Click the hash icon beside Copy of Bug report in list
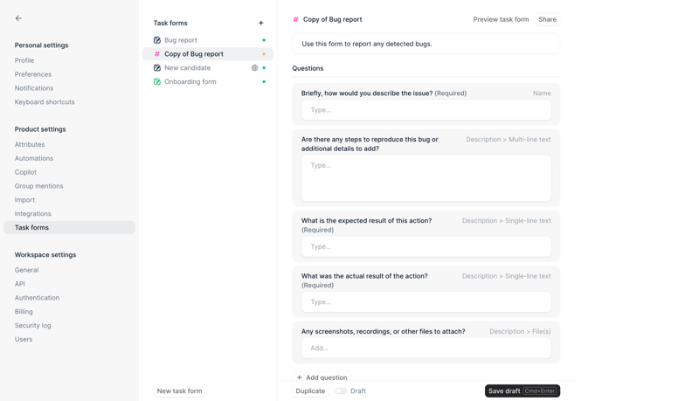 tap(157, 54)
